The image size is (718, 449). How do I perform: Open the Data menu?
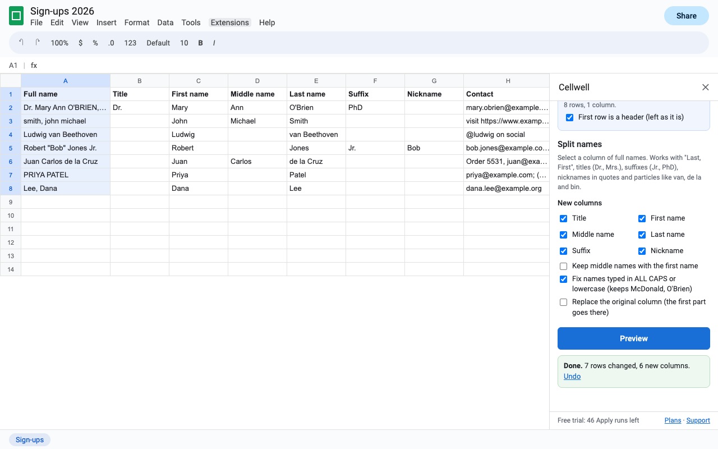coord(165,22)
